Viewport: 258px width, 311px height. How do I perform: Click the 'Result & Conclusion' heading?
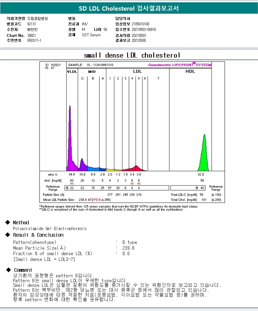pos(38,235)
